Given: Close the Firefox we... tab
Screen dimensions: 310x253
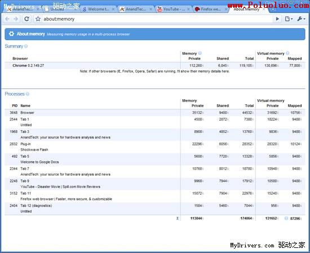Looking at the screenshot, I should click(226, 9).
